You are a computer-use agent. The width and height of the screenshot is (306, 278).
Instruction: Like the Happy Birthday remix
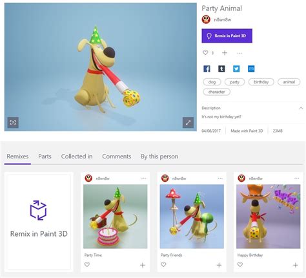click(x=240, y=264)
